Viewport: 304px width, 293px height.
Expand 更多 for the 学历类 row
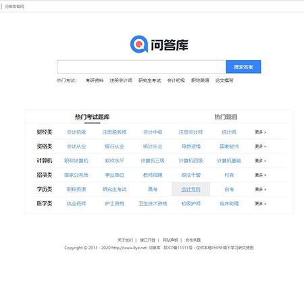point(260,190)
